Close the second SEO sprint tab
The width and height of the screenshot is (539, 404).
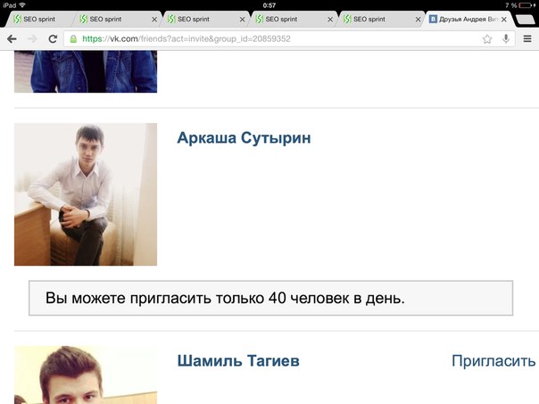(x=154, y=20)
